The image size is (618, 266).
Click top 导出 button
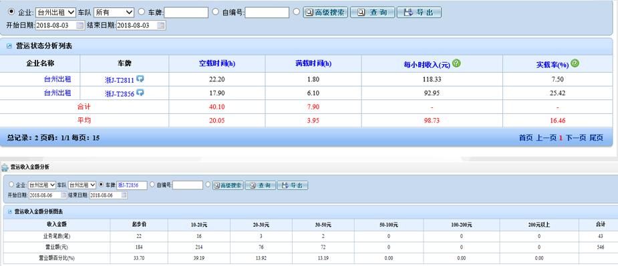coord(419,12)
